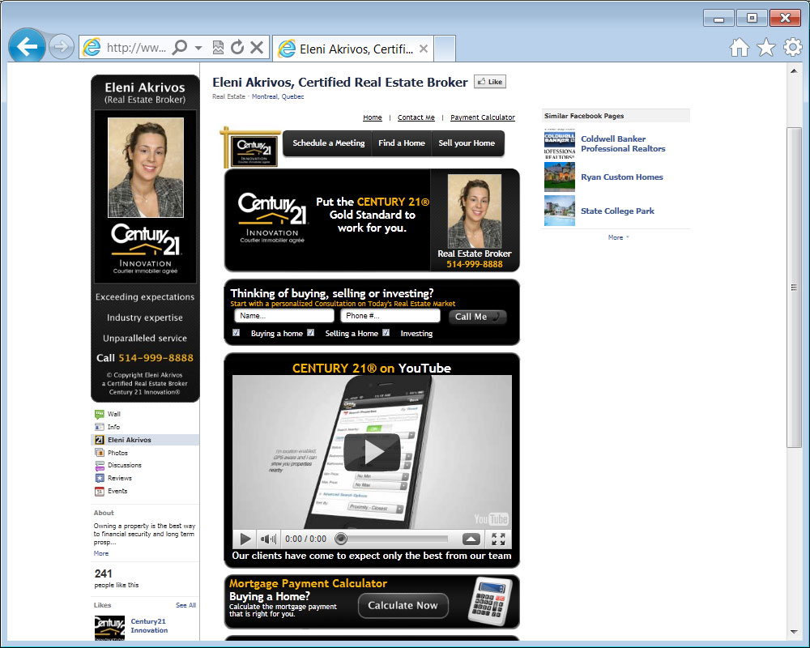Viewport: 810px width, 648px height.
Task: Click the Refresh page icon
Action: tap(237, 48)
